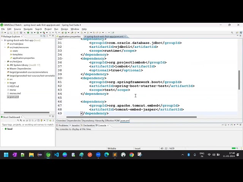The image size is (243, 182).
Task: Expand Maven Dependencies node
Action: [5, 69]
